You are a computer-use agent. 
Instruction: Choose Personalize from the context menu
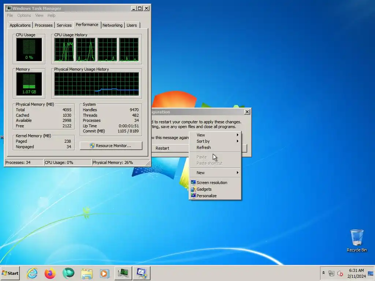[x=215, y=196]
